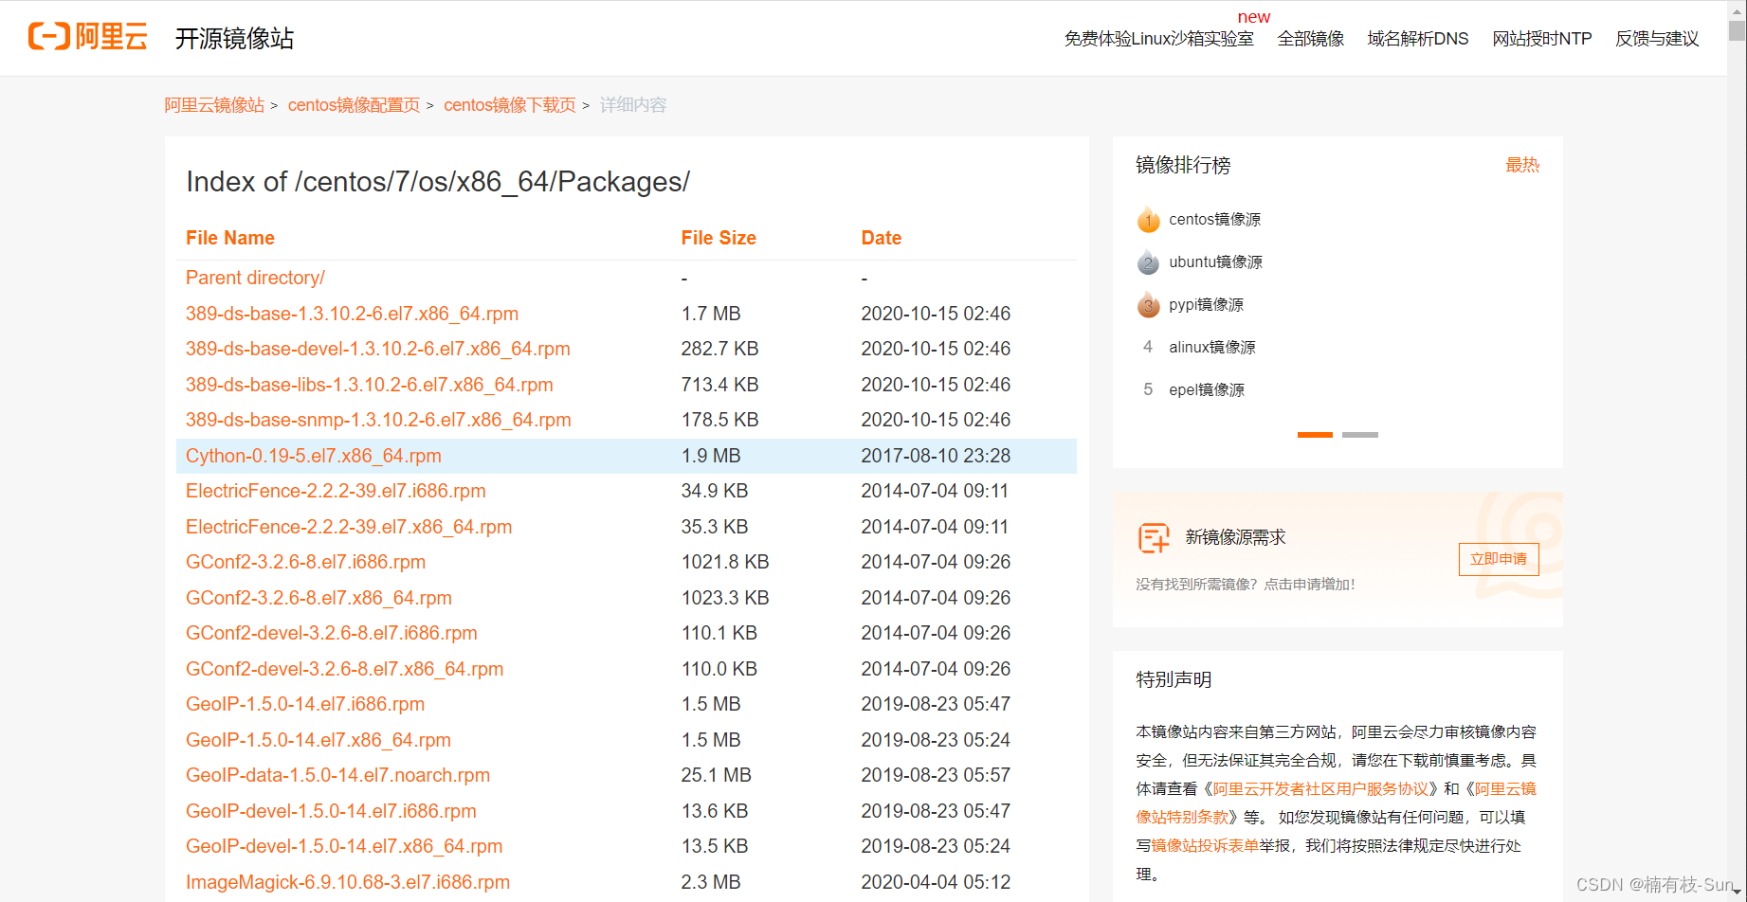The image size is (1747, 902).
Task: Click date 2017-08-10 23:28
Action: (936, 456)
